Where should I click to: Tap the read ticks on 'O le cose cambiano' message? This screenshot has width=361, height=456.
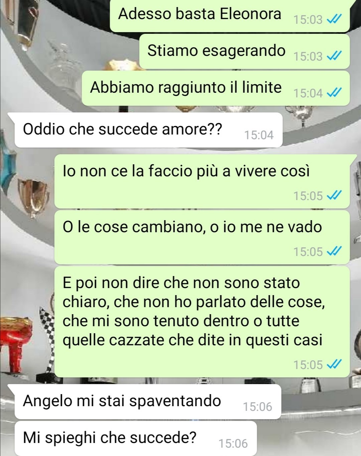point(334,251)
